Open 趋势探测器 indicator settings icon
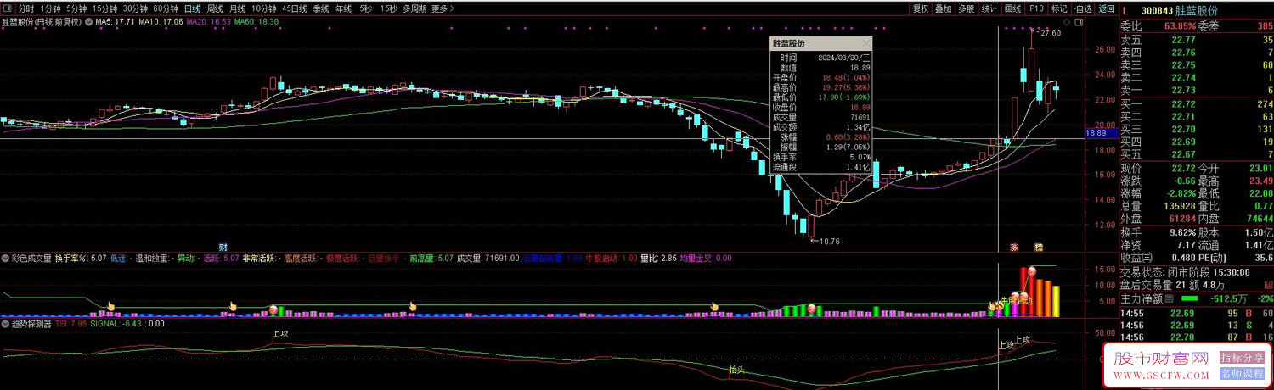1274x390 pixels. 4,323
